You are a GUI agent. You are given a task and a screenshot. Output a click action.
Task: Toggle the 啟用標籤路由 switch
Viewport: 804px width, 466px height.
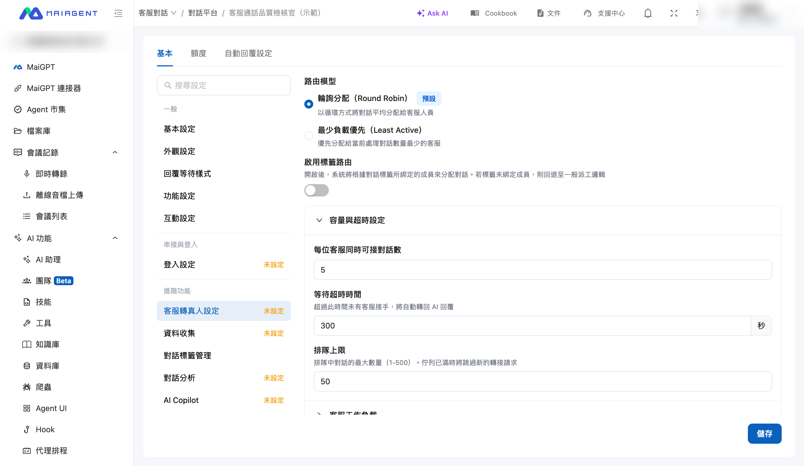(316, 190)
